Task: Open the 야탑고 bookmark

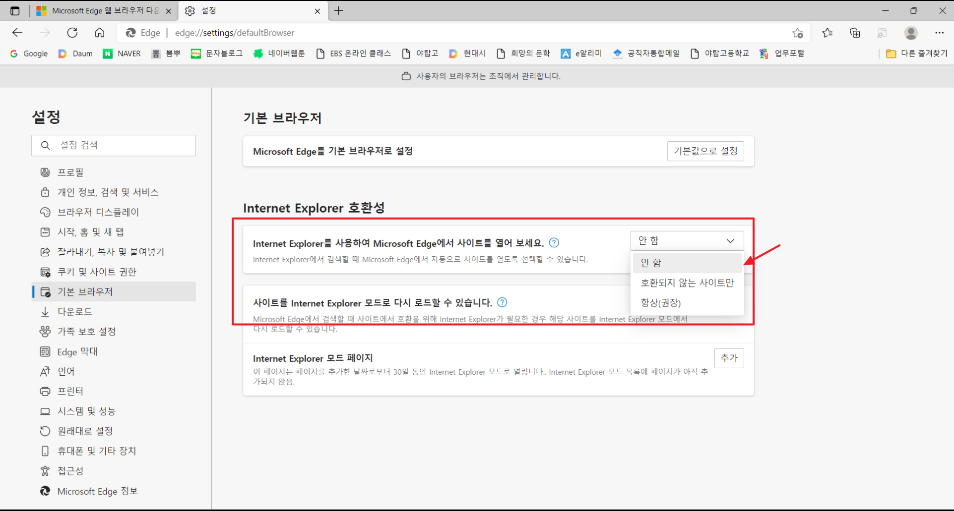Action: click(x=420, y=54)
